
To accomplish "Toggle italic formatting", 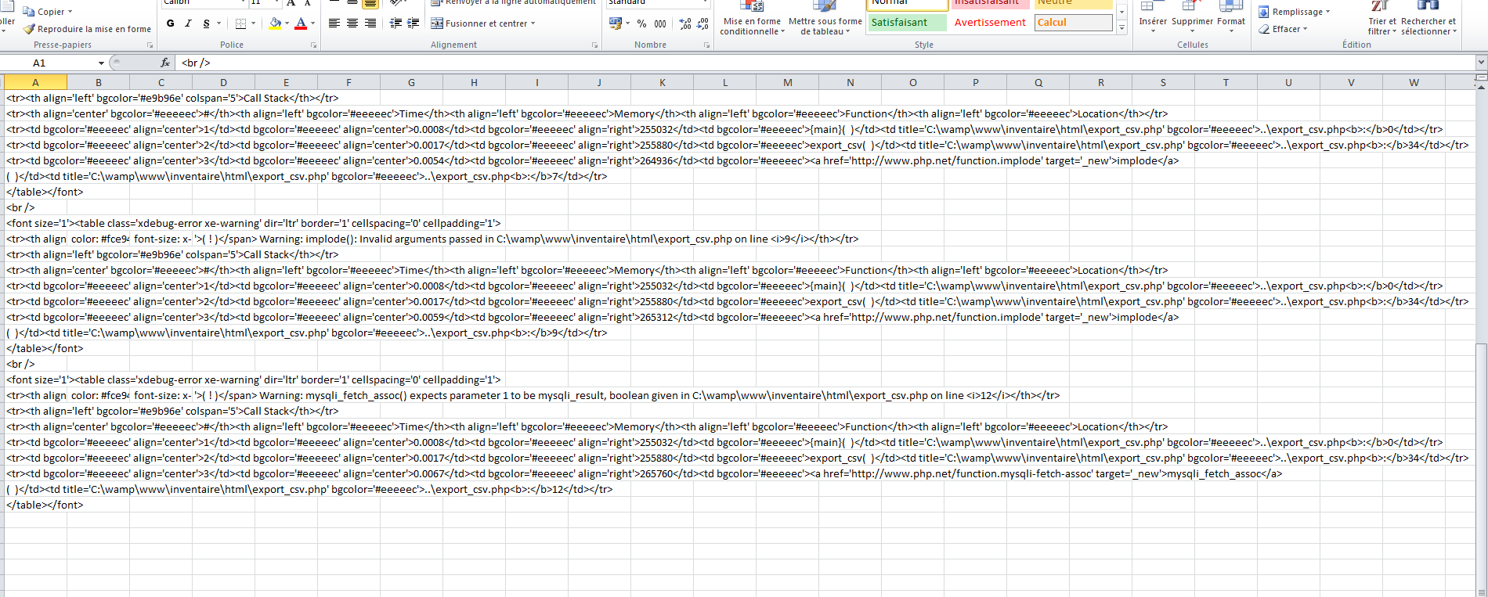I will (188, 23).
